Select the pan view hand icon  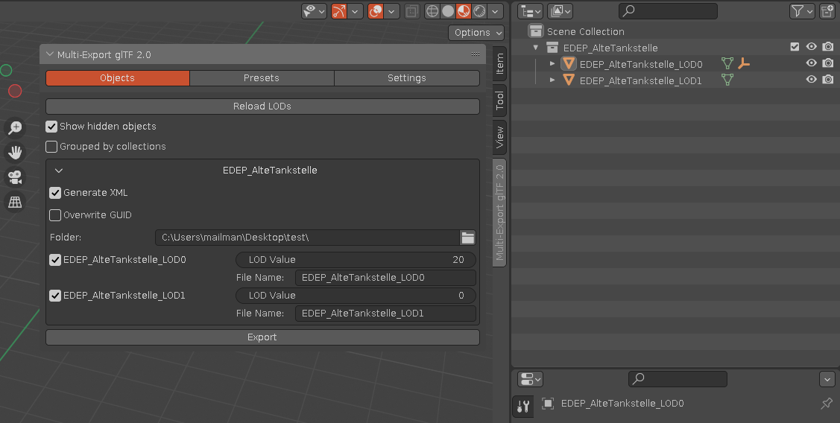point(15,153)
